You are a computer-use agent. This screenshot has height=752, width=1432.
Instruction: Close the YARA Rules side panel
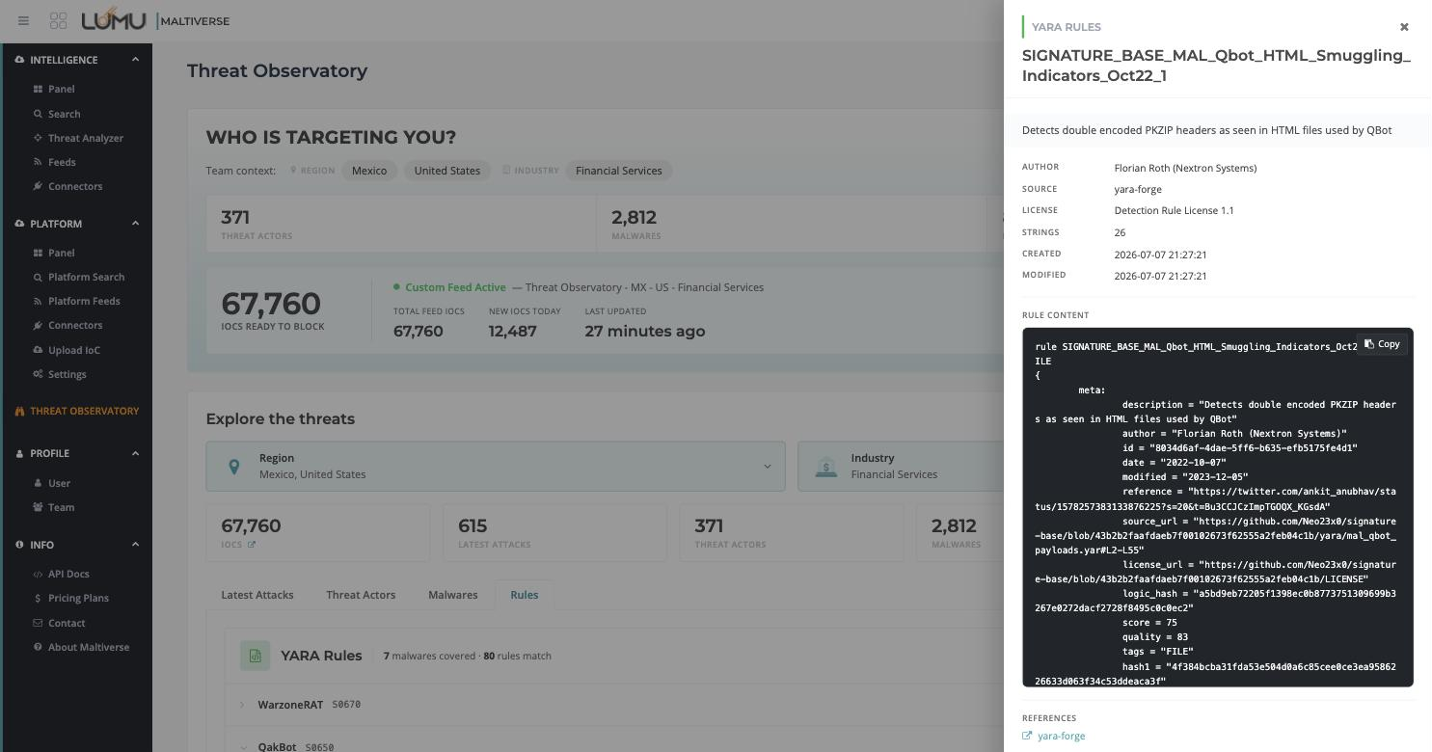click(1404, 27)
